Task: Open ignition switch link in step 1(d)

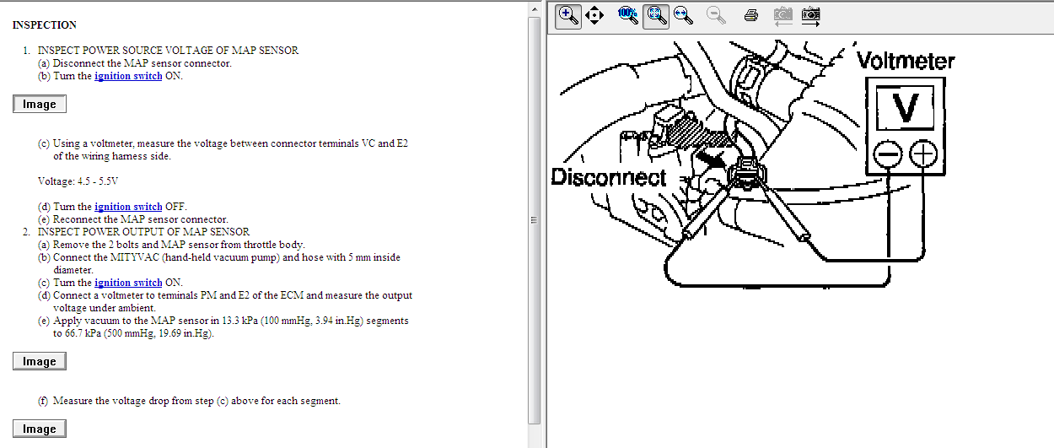Action: click(128, 207)
